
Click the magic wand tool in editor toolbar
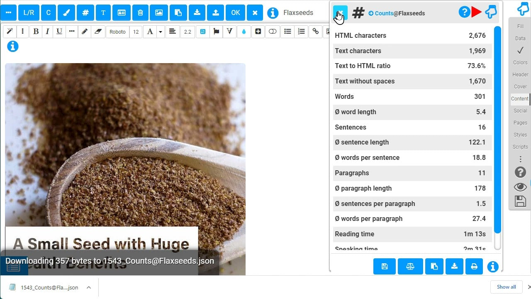[10, 32]
